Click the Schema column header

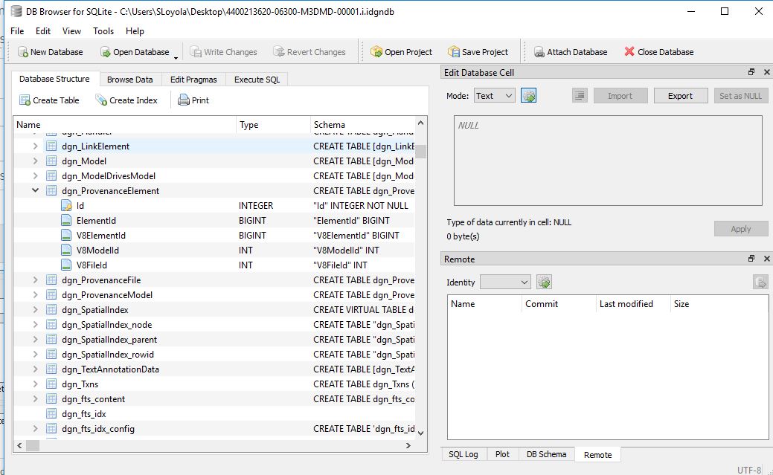pos(363,125)
